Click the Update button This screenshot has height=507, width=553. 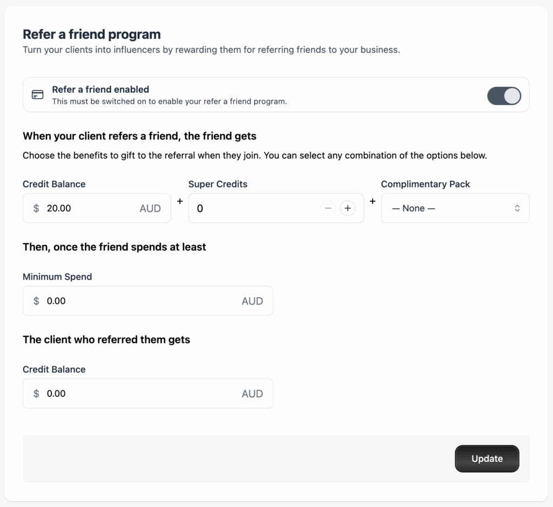[x=487, y=458]
